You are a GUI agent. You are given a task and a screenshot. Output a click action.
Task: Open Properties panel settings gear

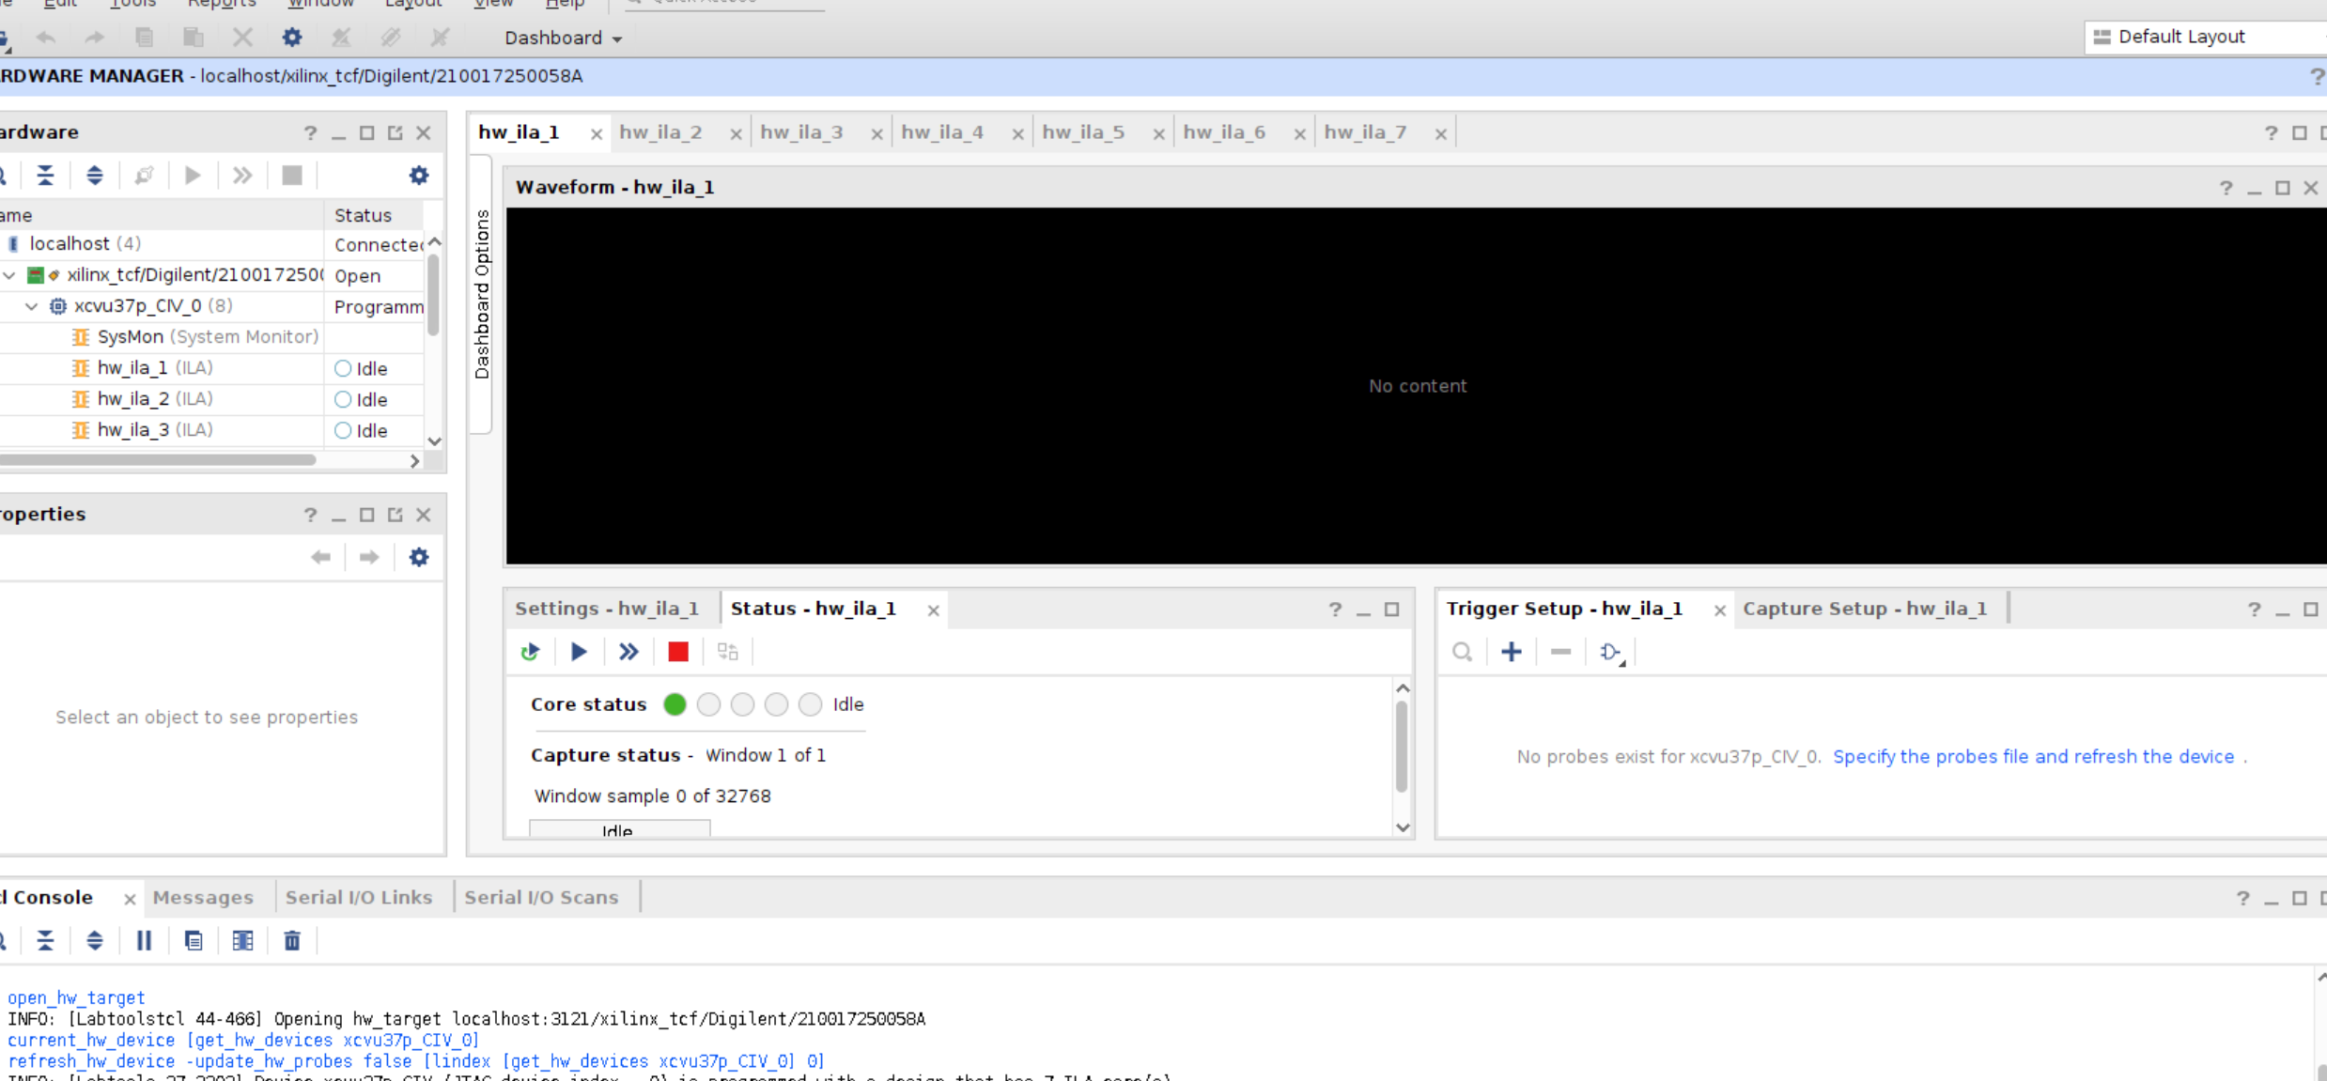click(419, 557)
